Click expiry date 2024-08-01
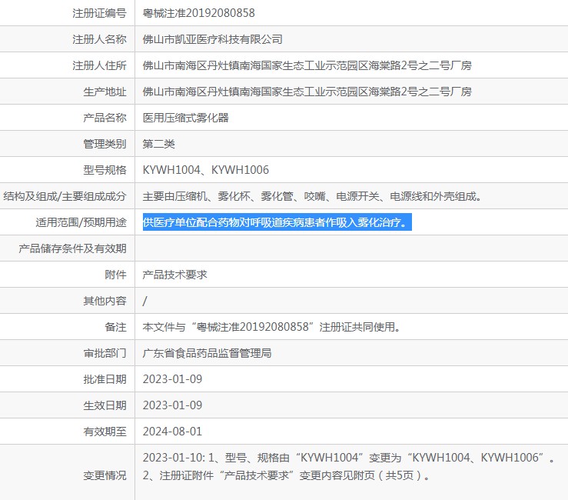Image resolution: width=568 pixels, height=500 pixels. [x=172, y=431]
